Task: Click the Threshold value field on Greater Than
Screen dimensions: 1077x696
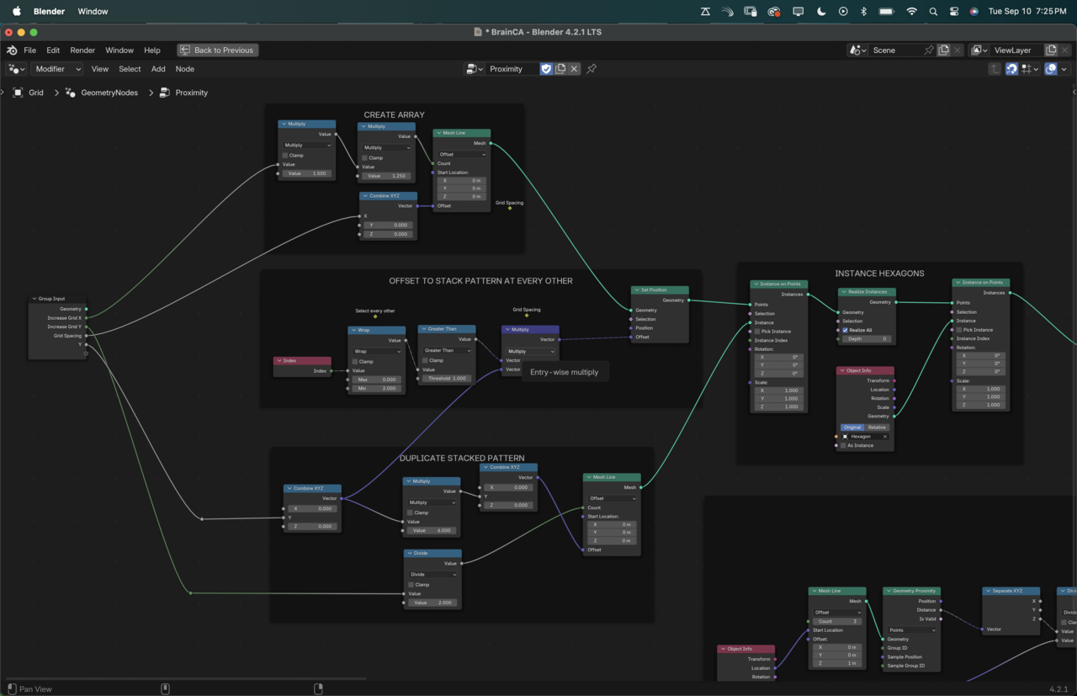Action: [447, 379]
